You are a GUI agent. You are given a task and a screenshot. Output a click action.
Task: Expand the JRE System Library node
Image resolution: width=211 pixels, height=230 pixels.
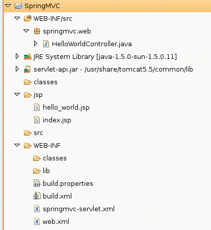pos(17,56)
